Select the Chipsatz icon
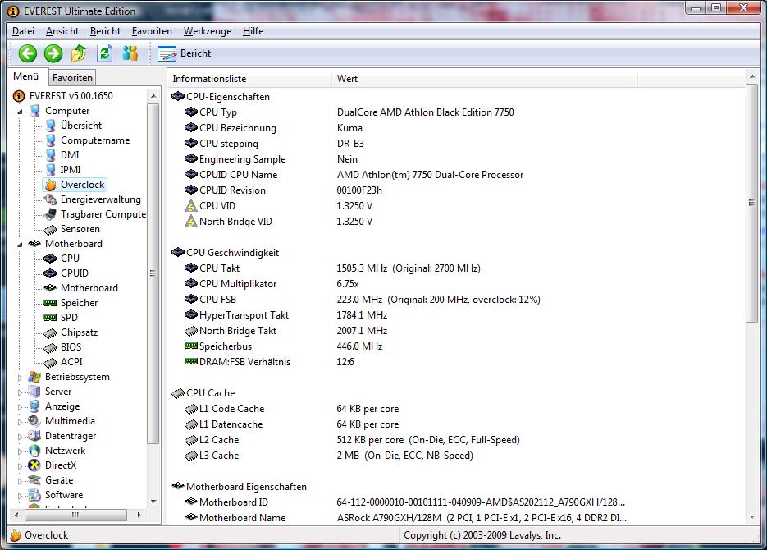The image size is (767, 550). (50, 332)
